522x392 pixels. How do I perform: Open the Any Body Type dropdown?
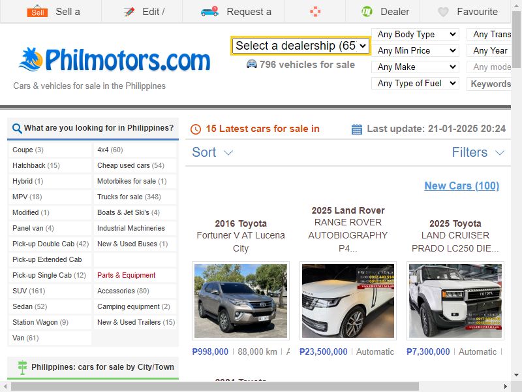415,34
